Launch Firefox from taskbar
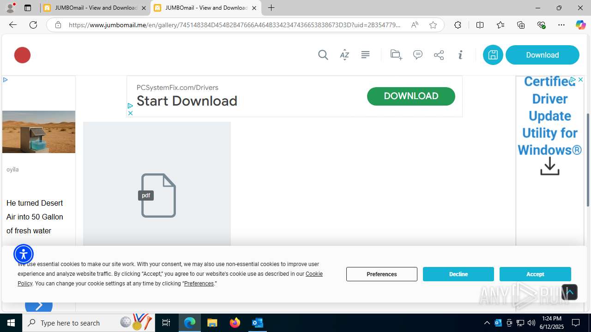 click(235, 323)
